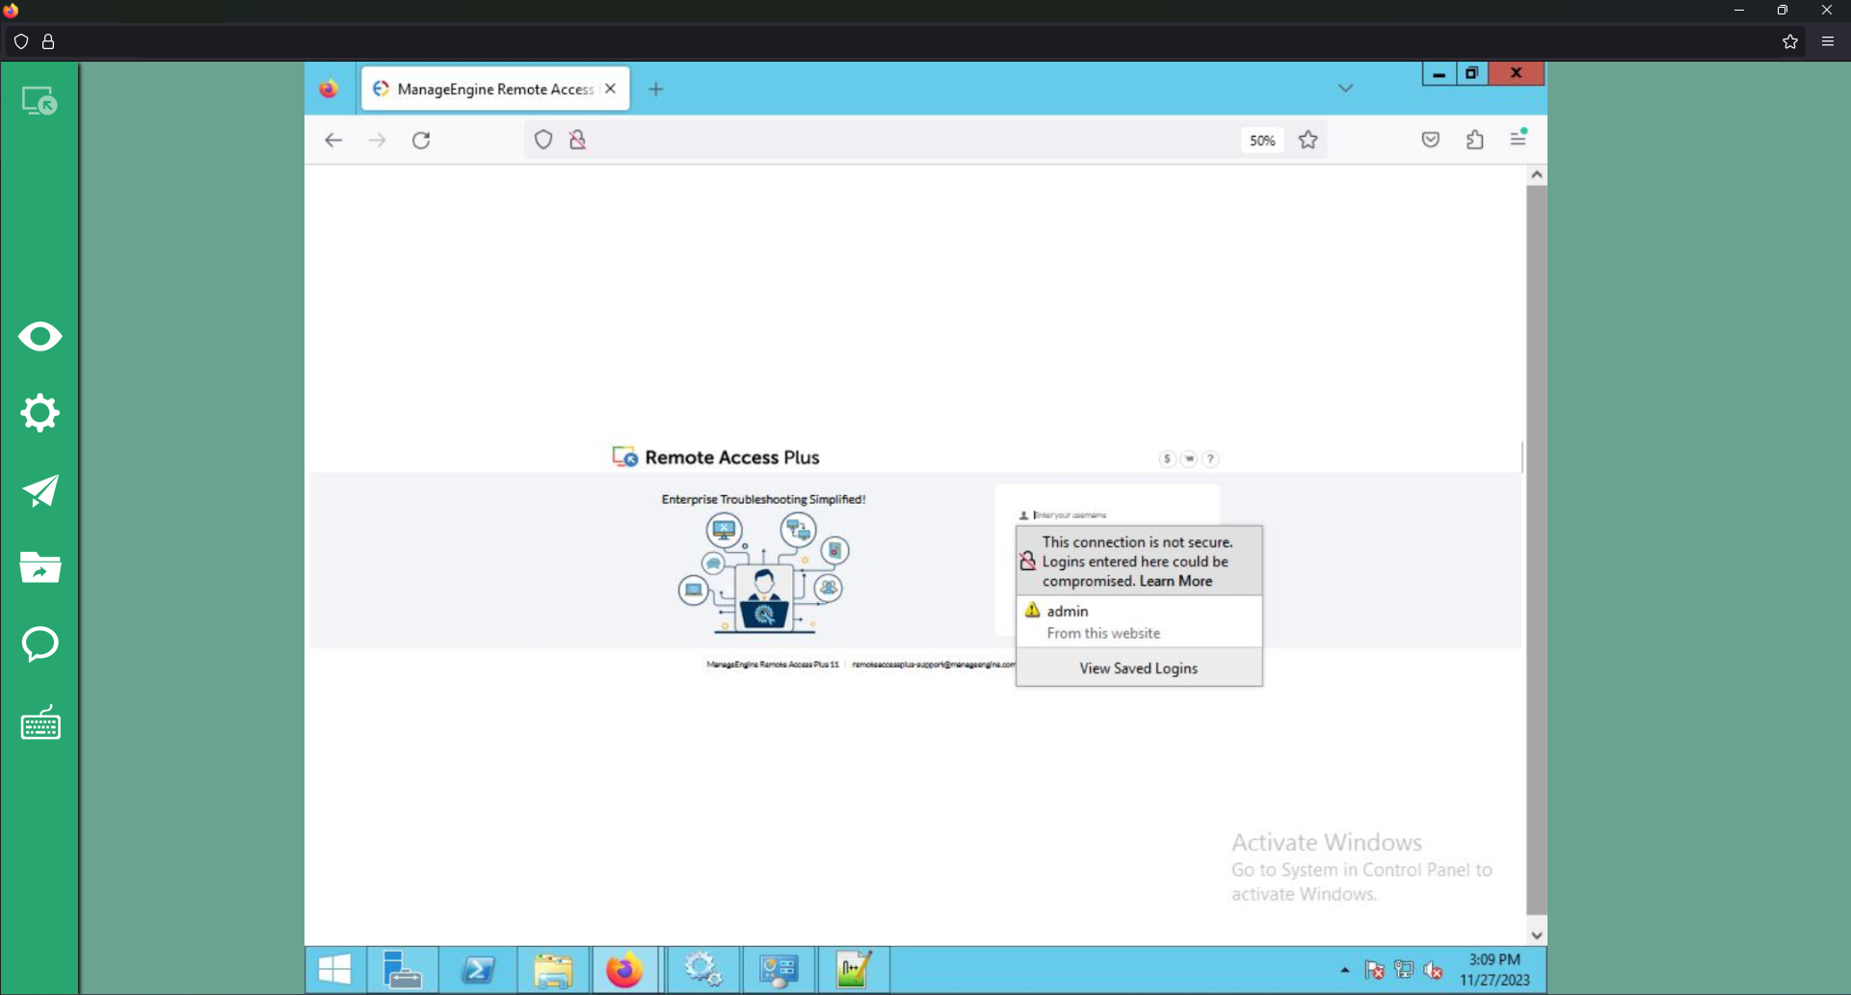1851x995 pixels.
Task: Open the gear settings in green sidebar
Action: 40,413
